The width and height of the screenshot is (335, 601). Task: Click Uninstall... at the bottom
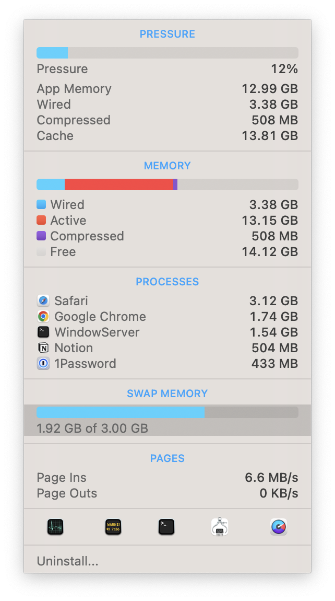(67, 562)
